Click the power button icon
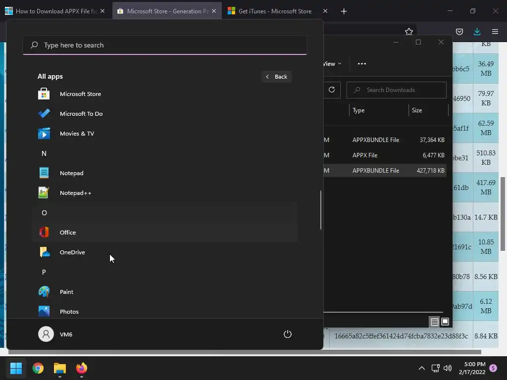Viewport: 507px width, 380px height. (x=288, y=334)
